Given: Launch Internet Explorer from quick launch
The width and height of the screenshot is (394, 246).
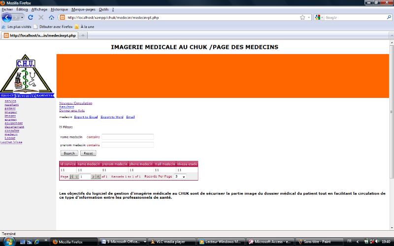Looking at the screenshot, I should pyautogui.click(x=36, y=242).
